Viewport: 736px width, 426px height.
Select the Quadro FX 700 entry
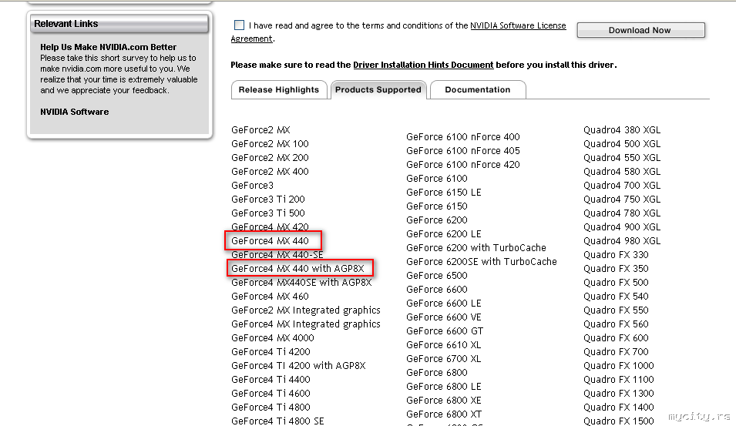point(616,351)
